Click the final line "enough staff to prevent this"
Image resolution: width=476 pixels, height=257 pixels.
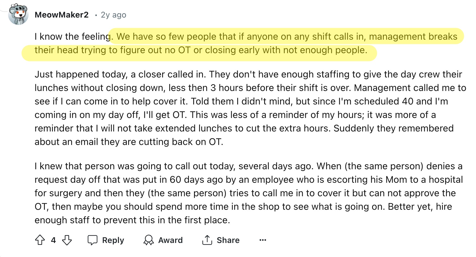pos(132,220)
